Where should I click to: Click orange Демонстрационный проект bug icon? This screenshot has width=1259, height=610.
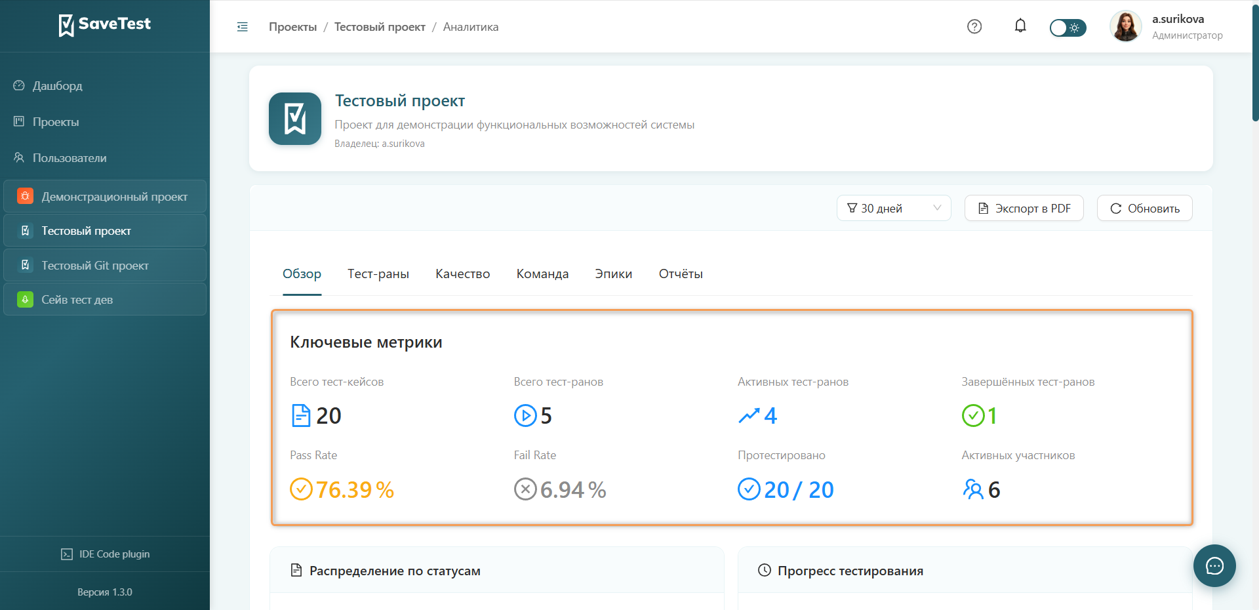point(25,196)
